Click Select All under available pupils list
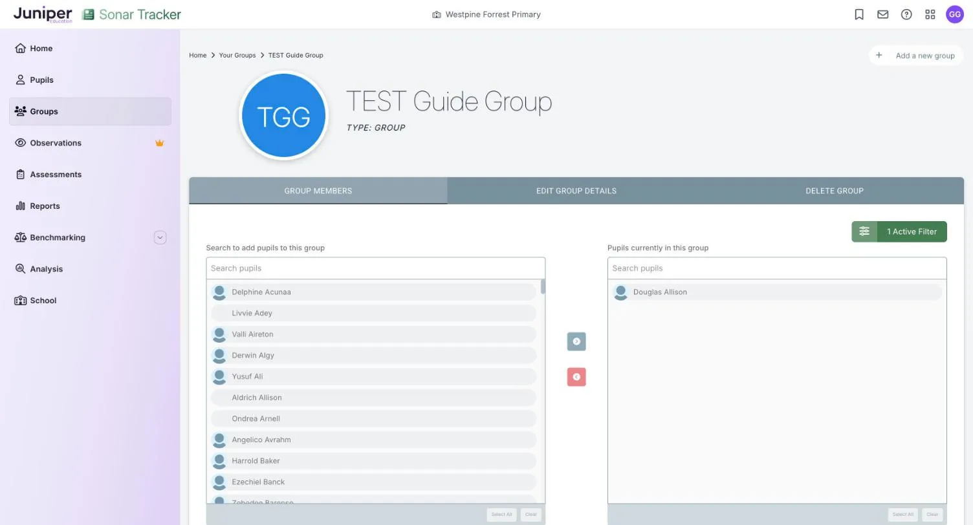The width and height of the screenshot is (973, 525). (x=501, y=515)
